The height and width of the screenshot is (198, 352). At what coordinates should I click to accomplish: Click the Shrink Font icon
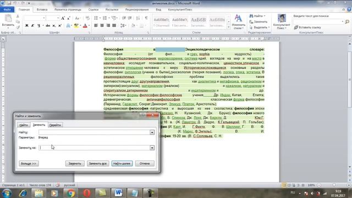(x=68, y=18)
